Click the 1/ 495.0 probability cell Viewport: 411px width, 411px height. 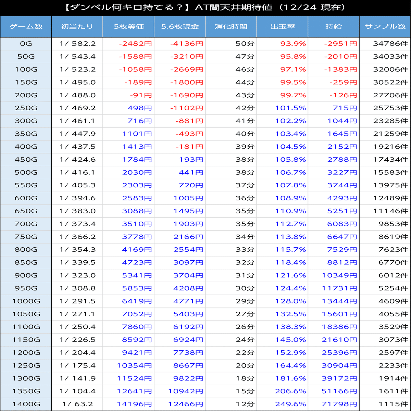click(77, 82)
